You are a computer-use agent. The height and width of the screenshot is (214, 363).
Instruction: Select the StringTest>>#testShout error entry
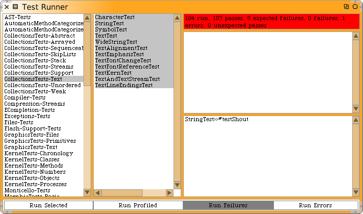coord(216,120)
